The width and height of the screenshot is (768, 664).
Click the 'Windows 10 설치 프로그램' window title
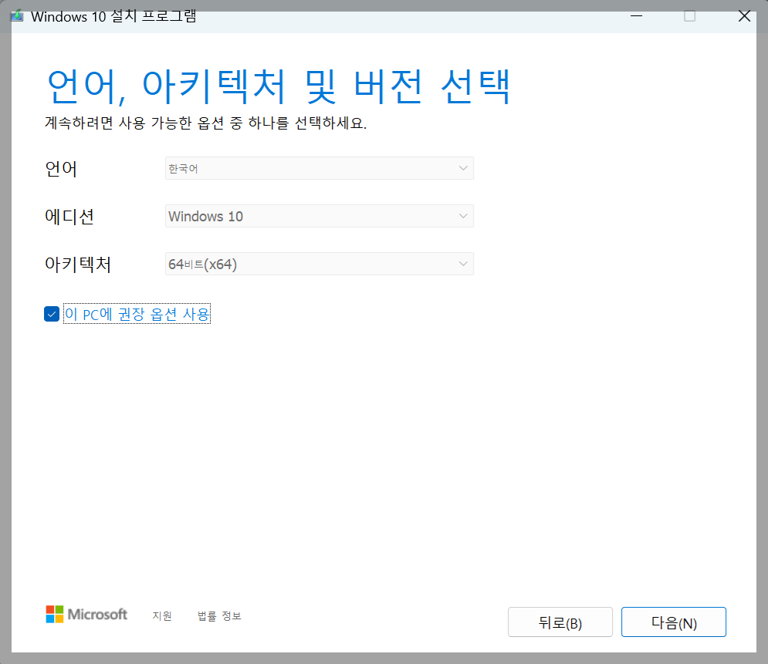pyautogui.click(x=113, y=16)
